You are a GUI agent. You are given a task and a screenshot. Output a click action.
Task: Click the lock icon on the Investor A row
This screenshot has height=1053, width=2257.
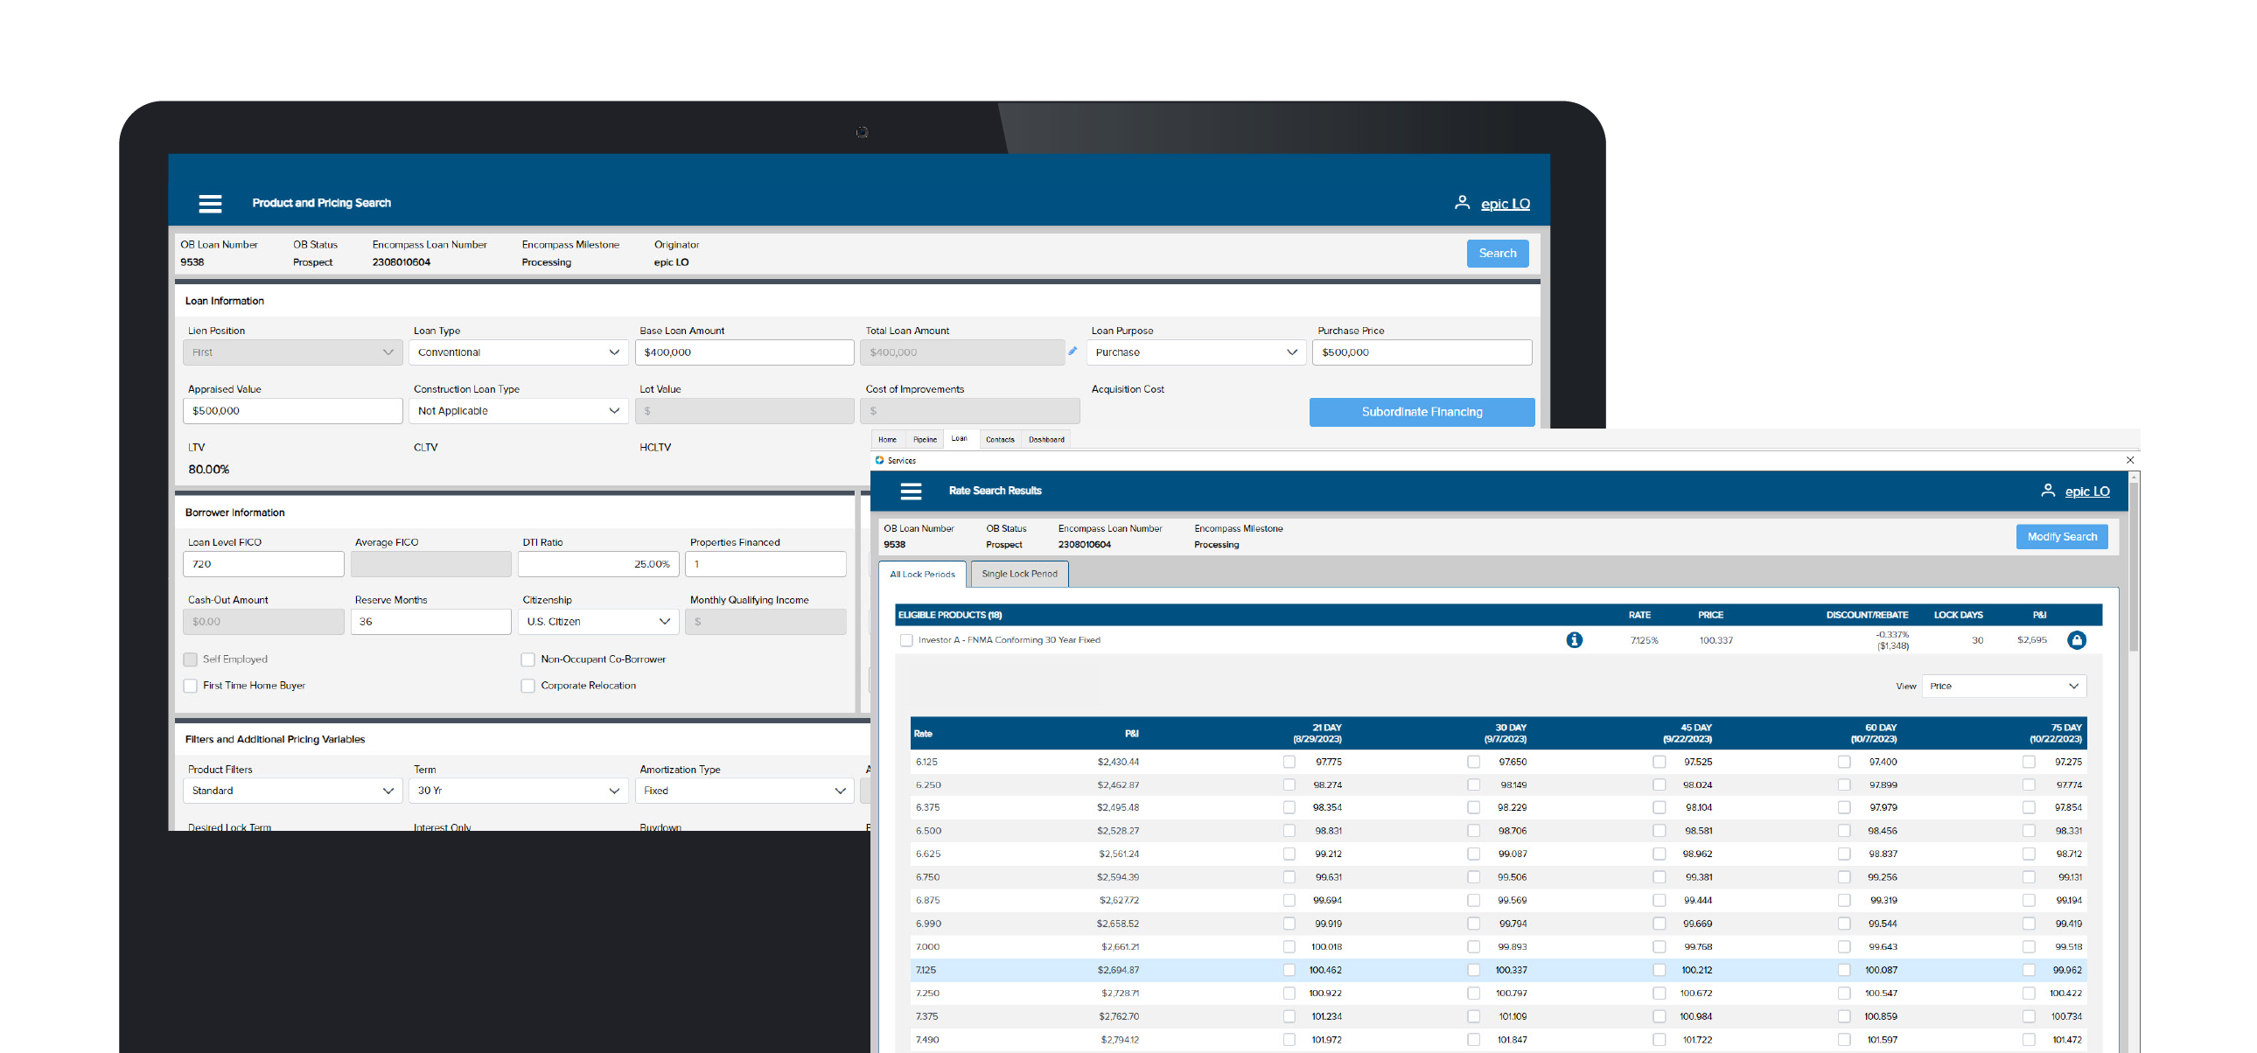coord(2078,640)
